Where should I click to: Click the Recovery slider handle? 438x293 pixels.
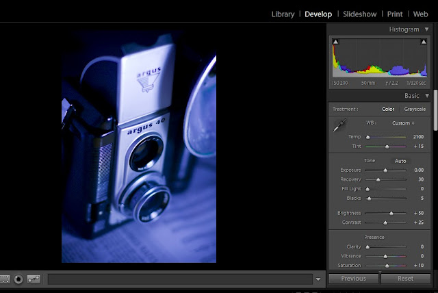378,180
